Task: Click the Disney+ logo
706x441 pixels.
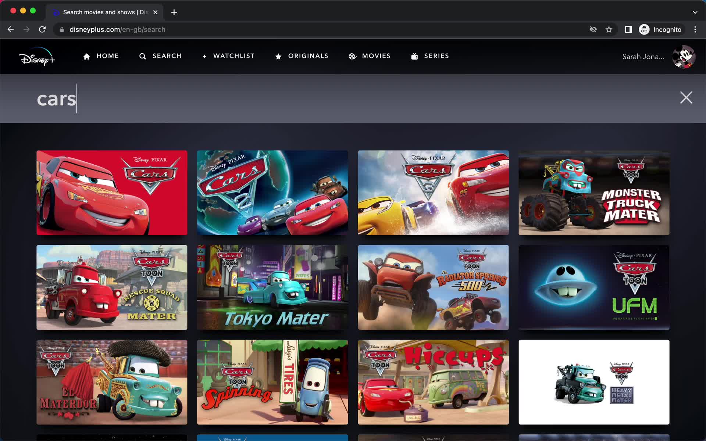Action: click(x=37, y=57)
